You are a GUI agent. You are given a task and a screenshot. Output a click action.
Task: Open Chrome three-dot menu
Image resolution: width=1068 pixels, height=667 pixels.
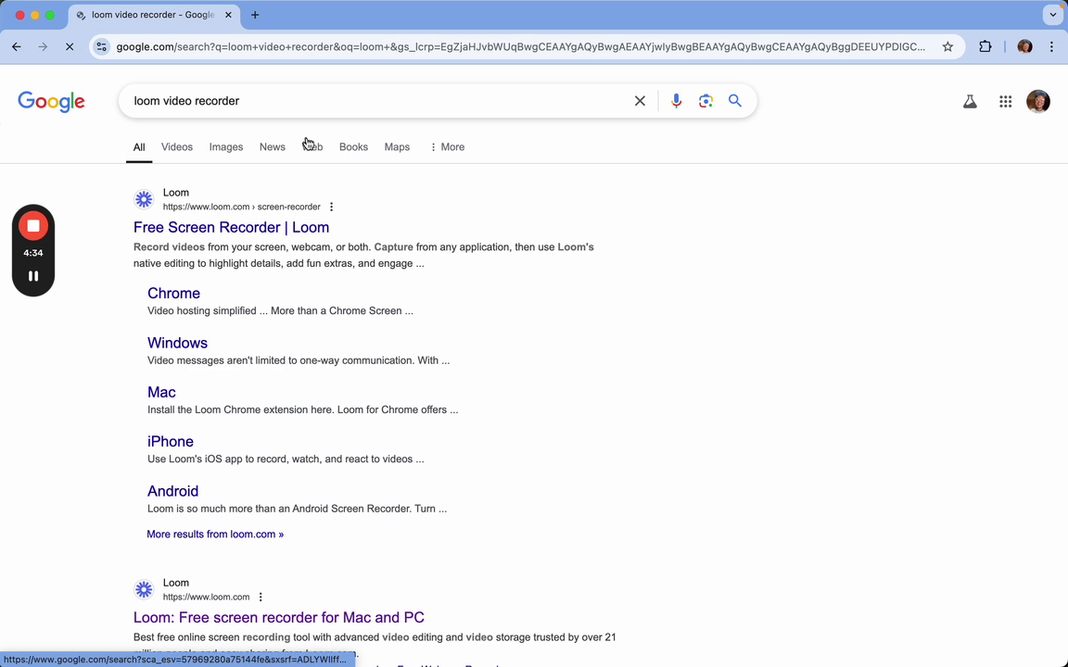click(1051, 47)
